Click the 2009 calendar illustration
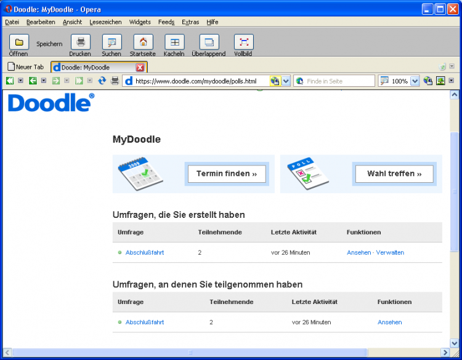 point(140,174)
